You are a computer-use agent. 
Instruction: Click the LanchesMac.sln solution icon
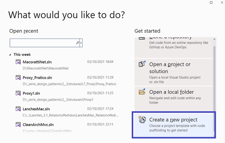(18, 109)
